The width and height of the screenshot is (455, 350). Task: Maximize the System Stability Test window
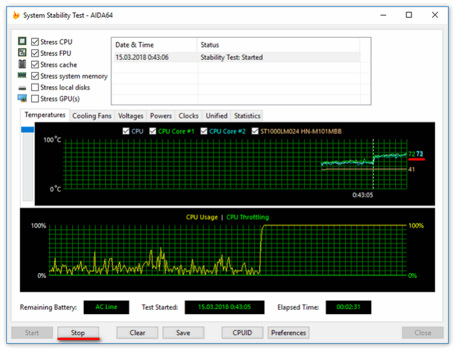click(x=409, y=15)
